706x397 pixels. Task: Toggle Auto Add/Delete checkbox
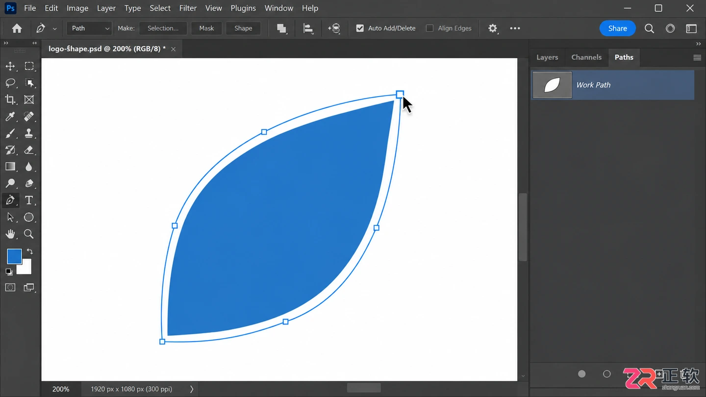[x=360, y=28]
